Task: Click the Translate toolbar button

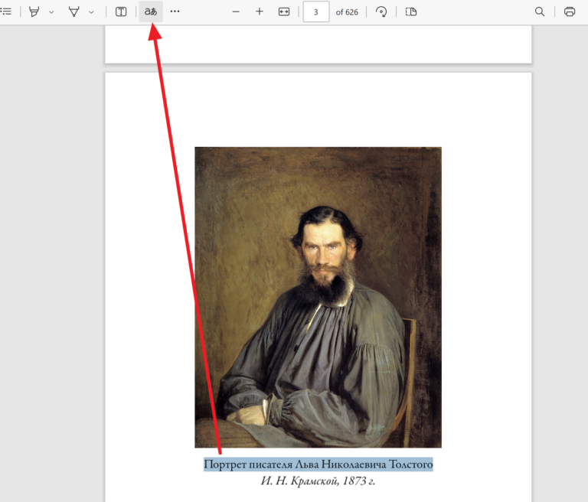Action: (x=151, y=11)
